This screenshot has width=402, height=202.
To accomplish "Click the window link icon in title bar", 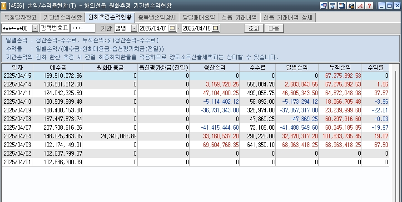I will (323, 5).
